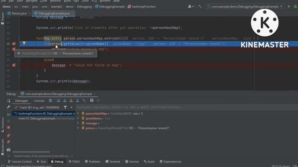Step into the method call
This screenshot has height=167, width=298.
[65, 101]
